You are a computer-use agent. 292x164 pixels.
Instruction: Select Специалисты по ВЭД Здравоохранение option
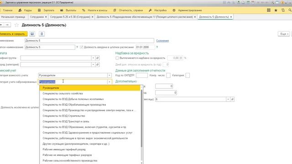[90, 133]
